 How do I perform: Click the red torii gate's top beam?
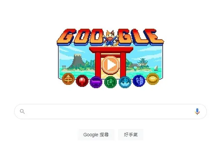pyautogui.click(x=111, y=50)
